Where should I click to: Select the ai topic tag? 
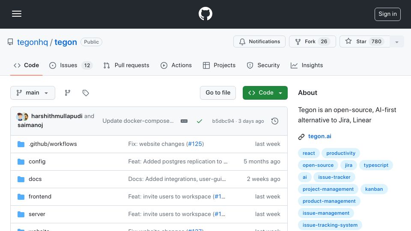coord(304,177)
